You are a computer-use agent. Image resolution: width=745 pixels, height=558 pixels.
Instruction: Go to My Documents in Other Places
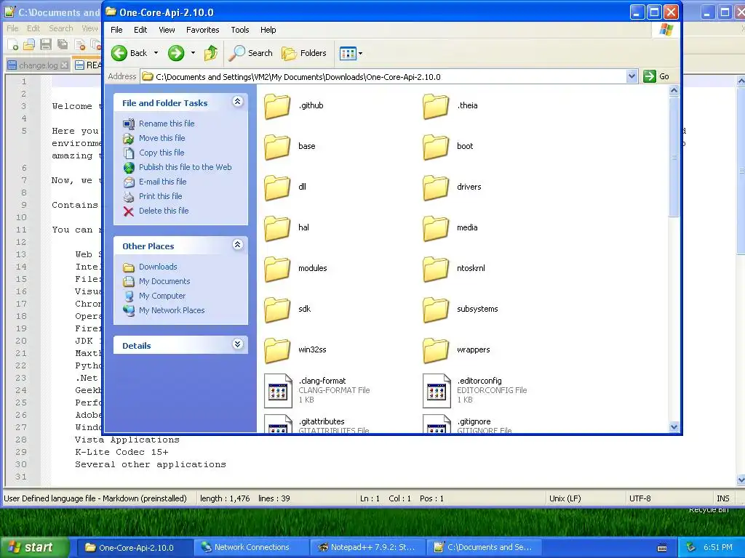(x=164, y=281)
